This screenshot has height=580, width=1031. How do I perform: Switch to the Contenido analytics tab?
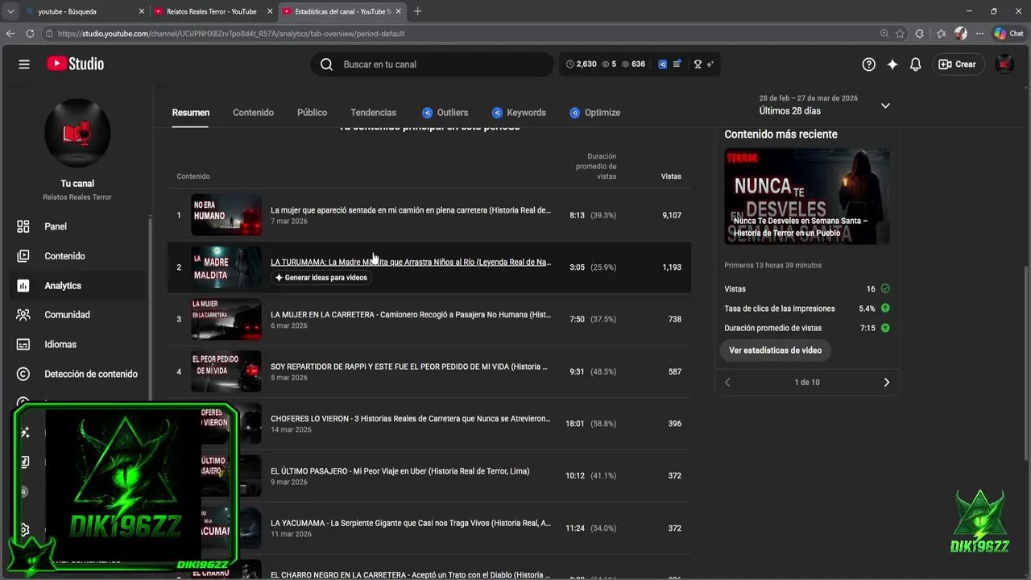click(253, 113)
